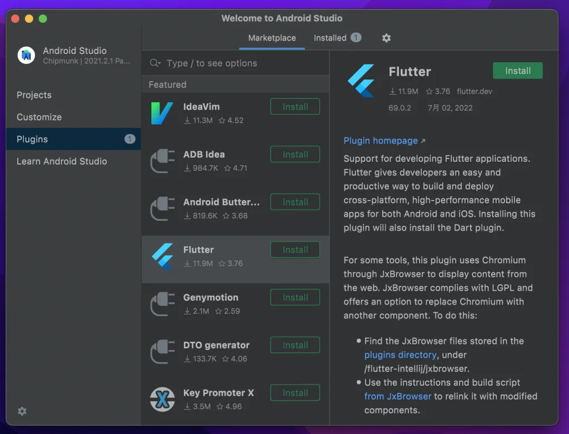The height and width of the screenshot is (434, 569).
Task: Click the ADB Idea plug icon
Action: click(162, 161)
